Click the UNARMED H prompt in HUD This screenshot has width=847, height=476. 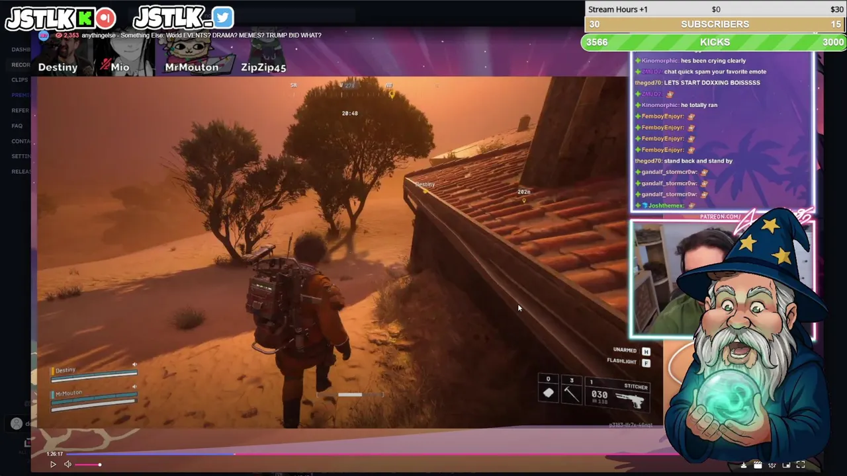point(632,351)
